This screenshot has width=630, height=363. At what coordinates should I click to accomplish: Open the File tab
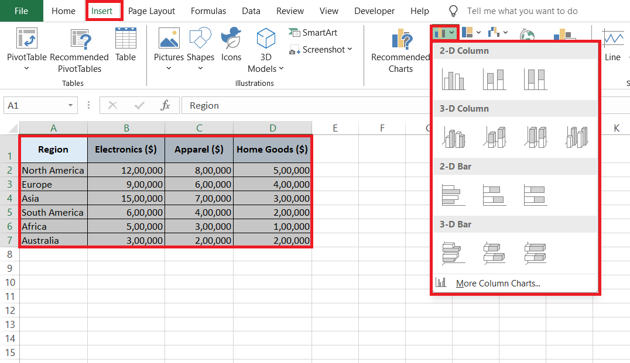[x=21, y=11]
